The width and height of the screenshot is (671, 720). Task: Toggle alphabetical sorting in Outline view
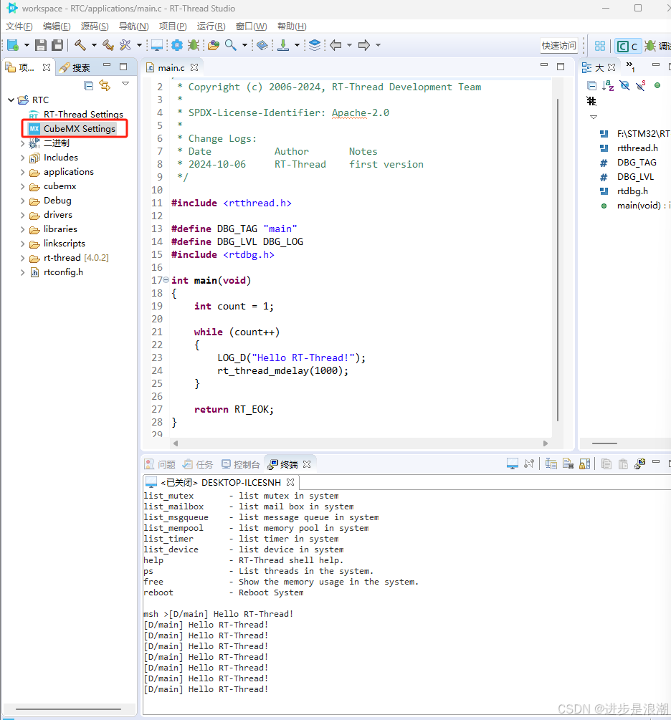pyautogui.click(x=608, y=85)
